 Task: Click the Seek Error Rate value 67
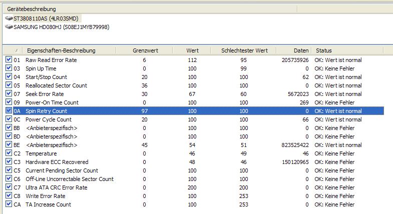[192, 94]
